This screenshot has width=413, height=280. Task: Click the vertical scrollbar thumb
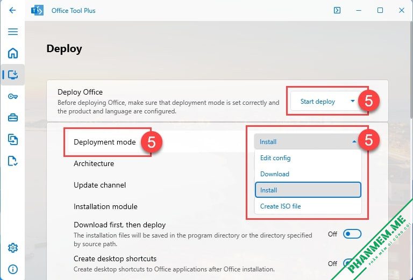click(411, 71)
